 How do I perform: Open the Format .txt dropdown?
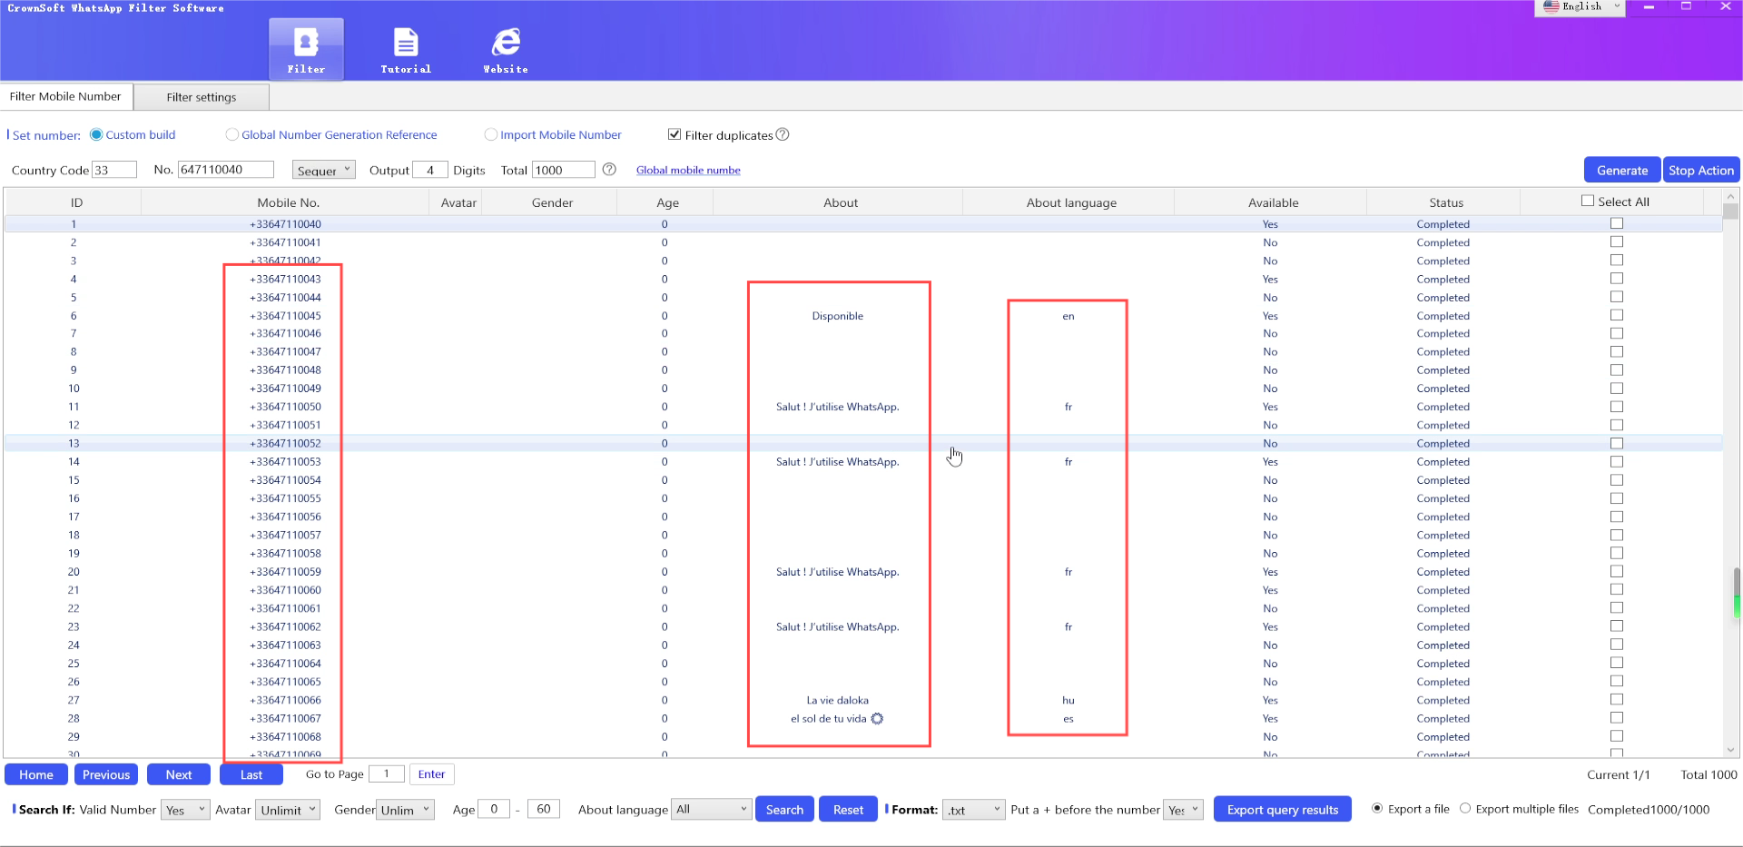[x=973, y=810]
